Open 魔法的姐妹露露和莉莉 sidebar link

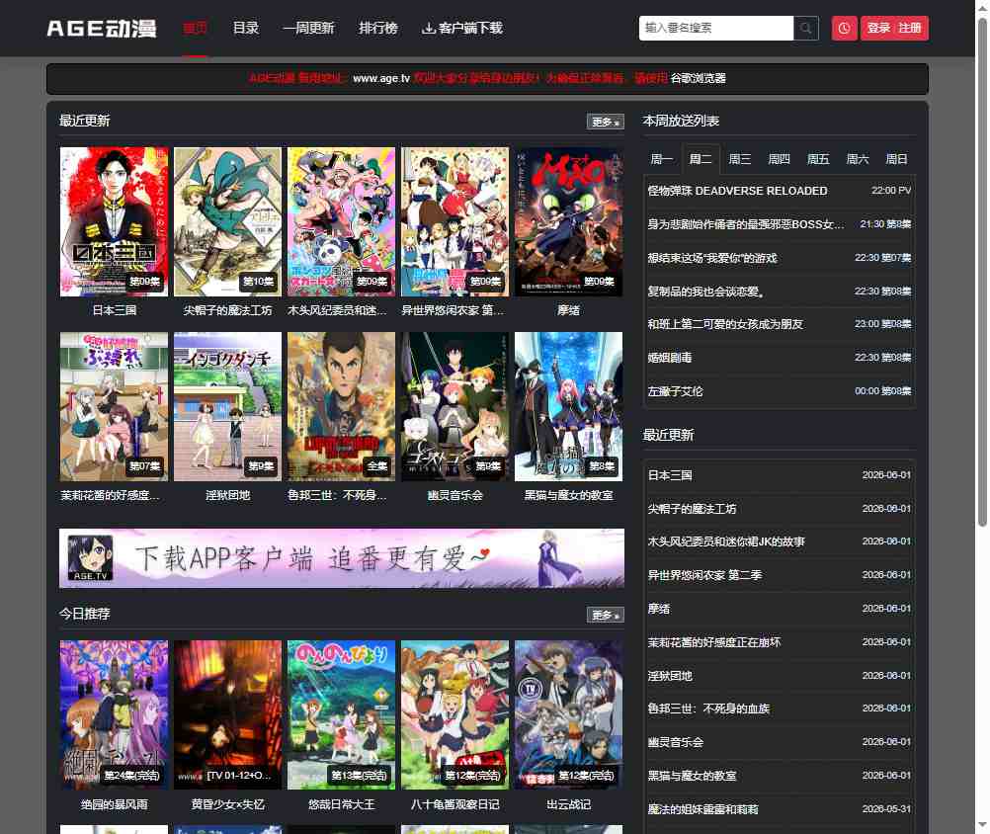coord(702,808)
